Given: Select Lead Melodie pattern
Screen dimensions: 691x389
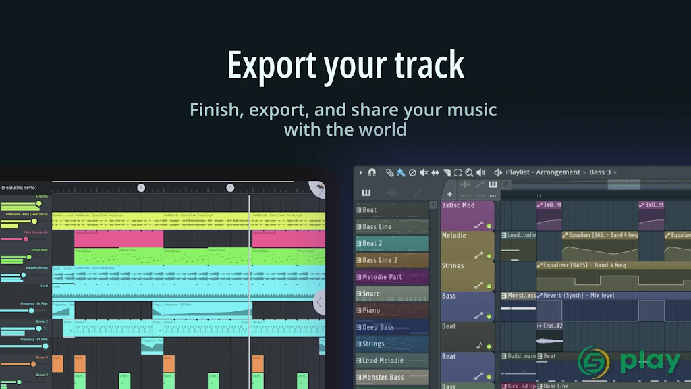Looking at the screenshot, I should [392, 361].
